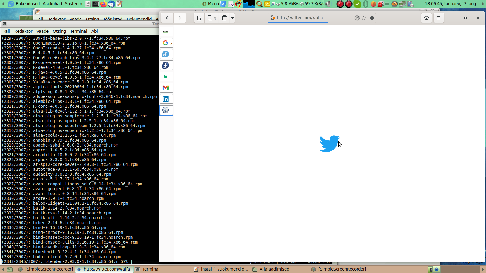Open Tööriistad menu in the text editor
This screenshot has height=273, width=486.
(x=113, y=19)
